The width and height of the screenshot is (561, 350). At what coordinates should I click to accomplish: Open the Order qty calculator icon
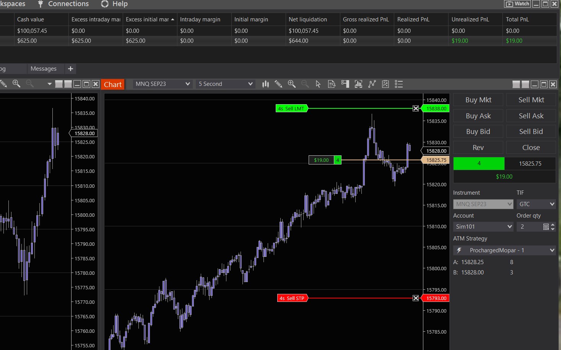click(x=546, y=227)
